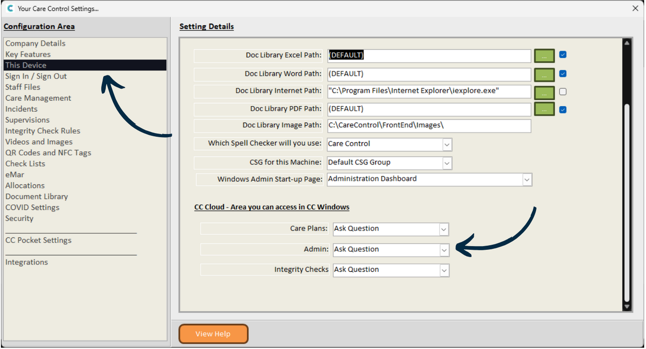
Task: Click the Setting Details vertical scrollbar thumb
Action: 627,203
